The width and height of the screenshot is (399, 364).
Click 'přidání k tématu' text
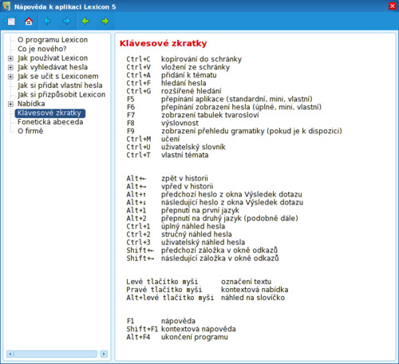click(x=188, y=75)
